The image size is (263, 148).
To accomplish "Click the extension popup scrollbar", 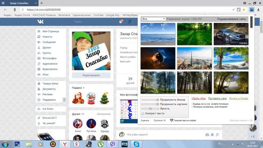I will [x=251, y=22].
